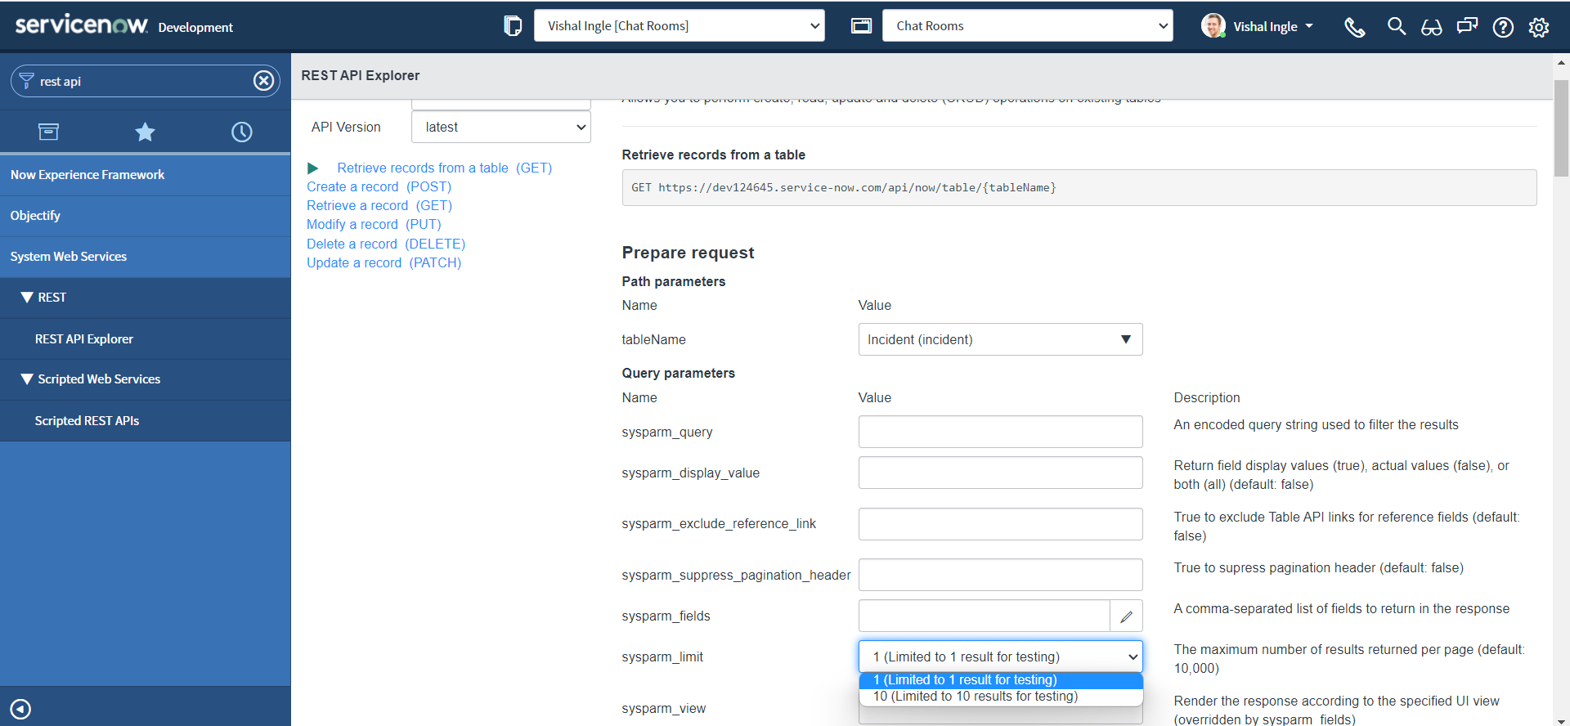The height and width of the screenshot is (726, 1570).
Task: Open Connect chat sidebar icon
Action: coord(1467,27)
